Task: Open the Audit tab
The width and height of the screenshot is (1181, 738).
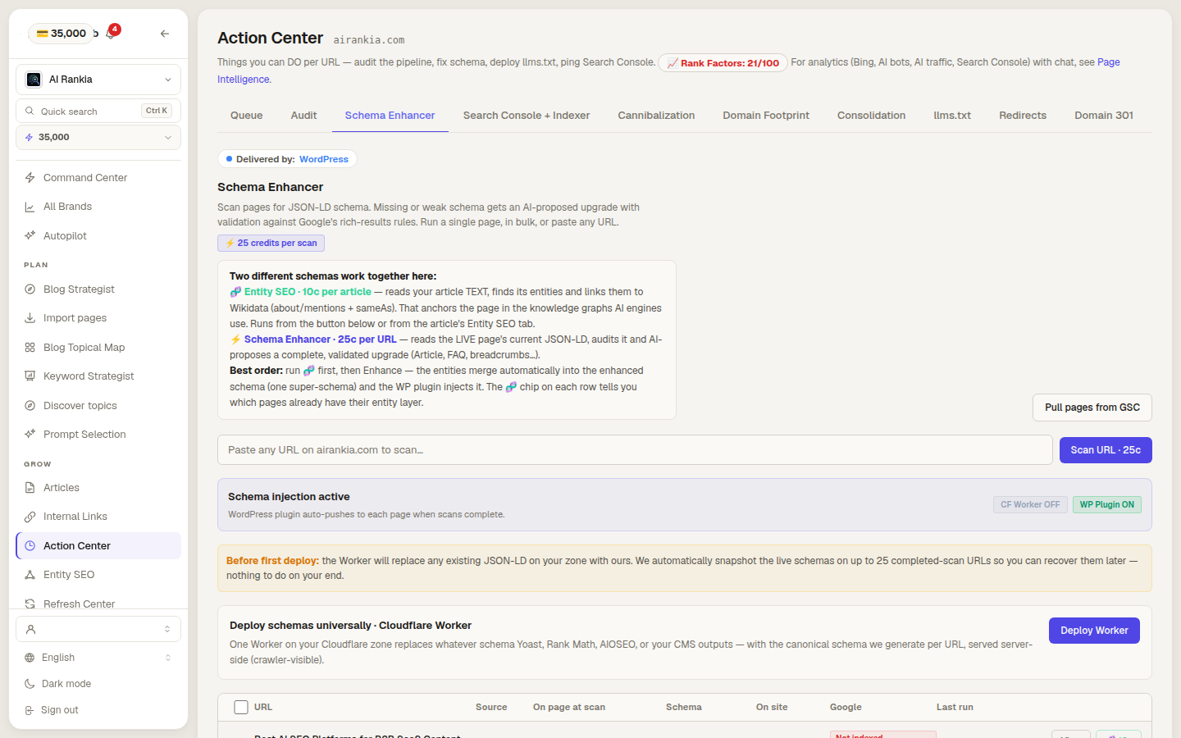Action: click(303, 116)
